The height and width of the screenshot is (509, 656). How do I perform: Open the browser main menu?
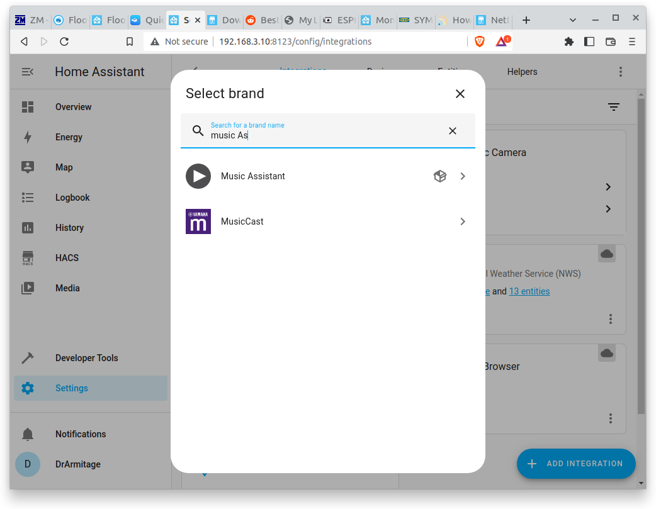point(631,42)
